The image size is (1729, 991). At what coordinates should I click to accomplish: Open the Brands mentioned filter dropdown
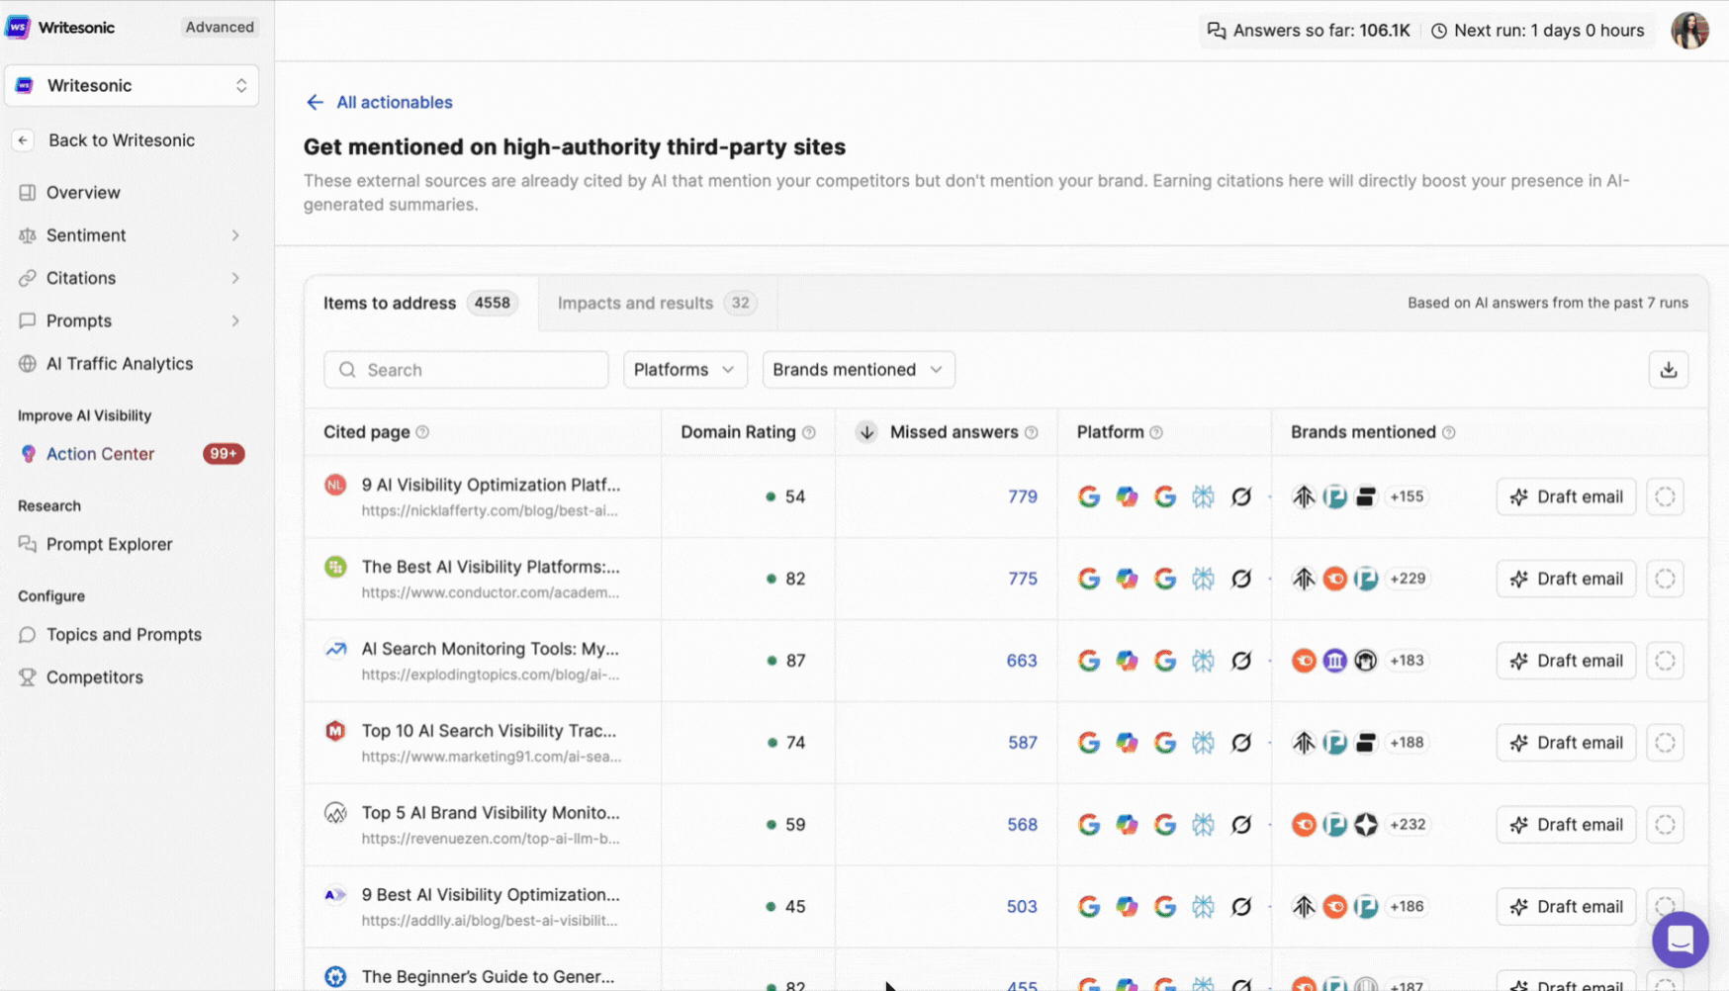click(x=858, y=369)
